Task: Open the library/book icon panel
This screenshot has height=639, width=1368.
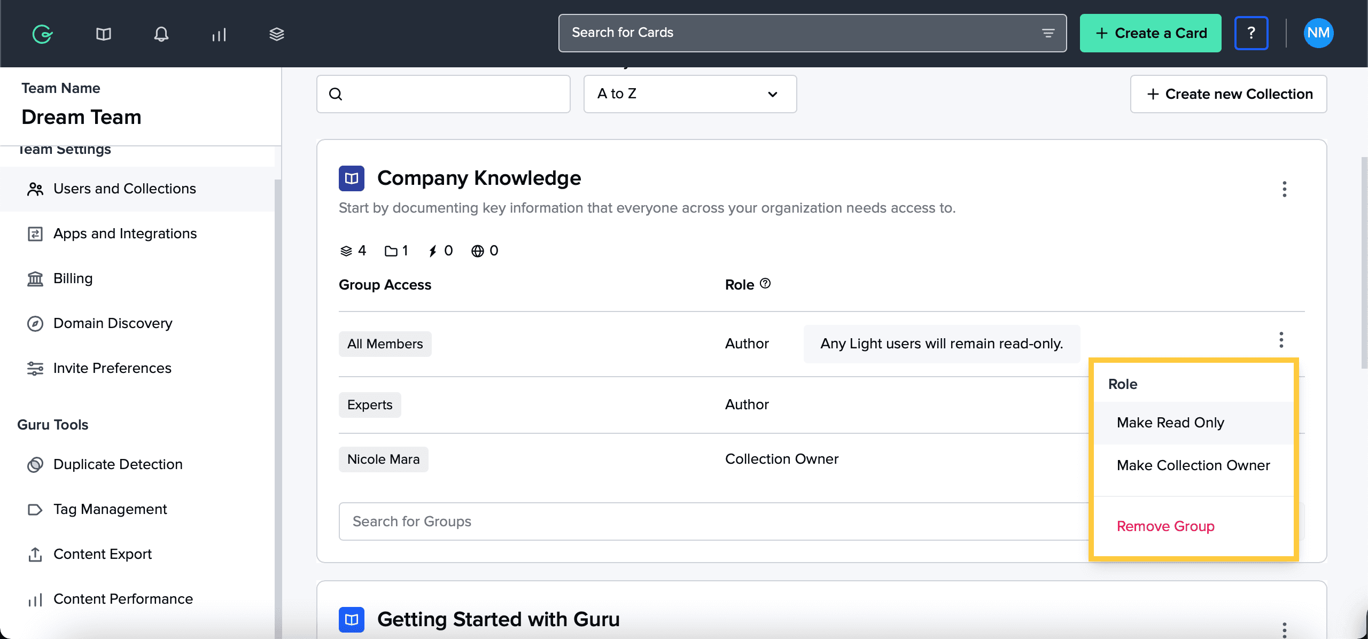Action: (103, 34)
